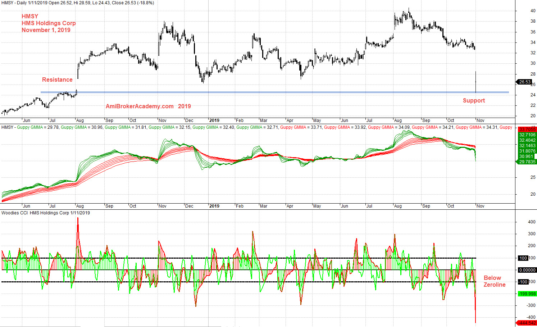Click red 'Guppy GMMA = 33.71' legend entry

tap(301, 127)
